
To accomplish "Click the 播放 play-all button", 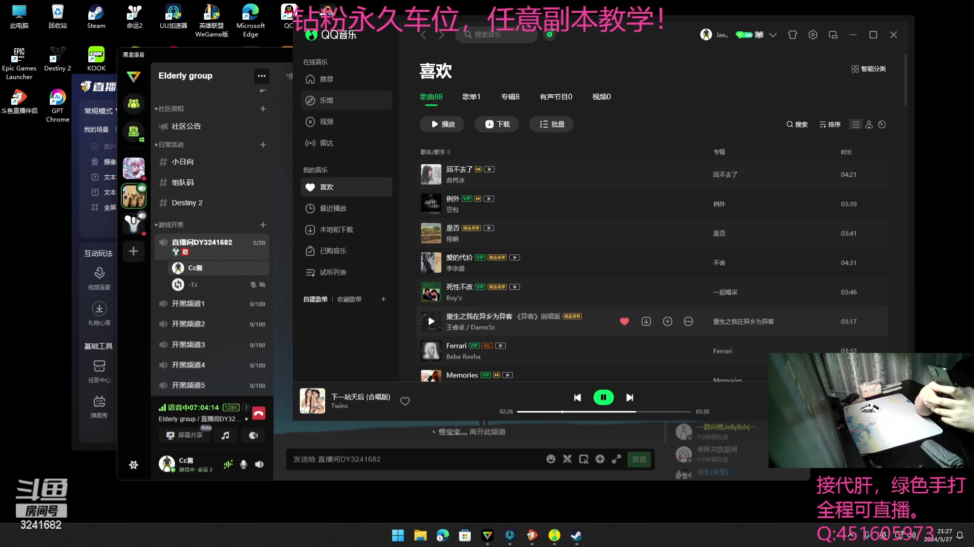I will point(442,124).
